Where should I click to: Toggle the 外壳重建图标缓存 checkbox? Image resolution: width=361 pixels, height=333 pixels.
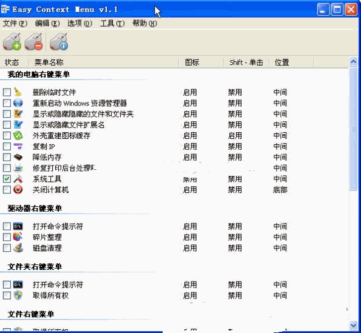(7, 135)
